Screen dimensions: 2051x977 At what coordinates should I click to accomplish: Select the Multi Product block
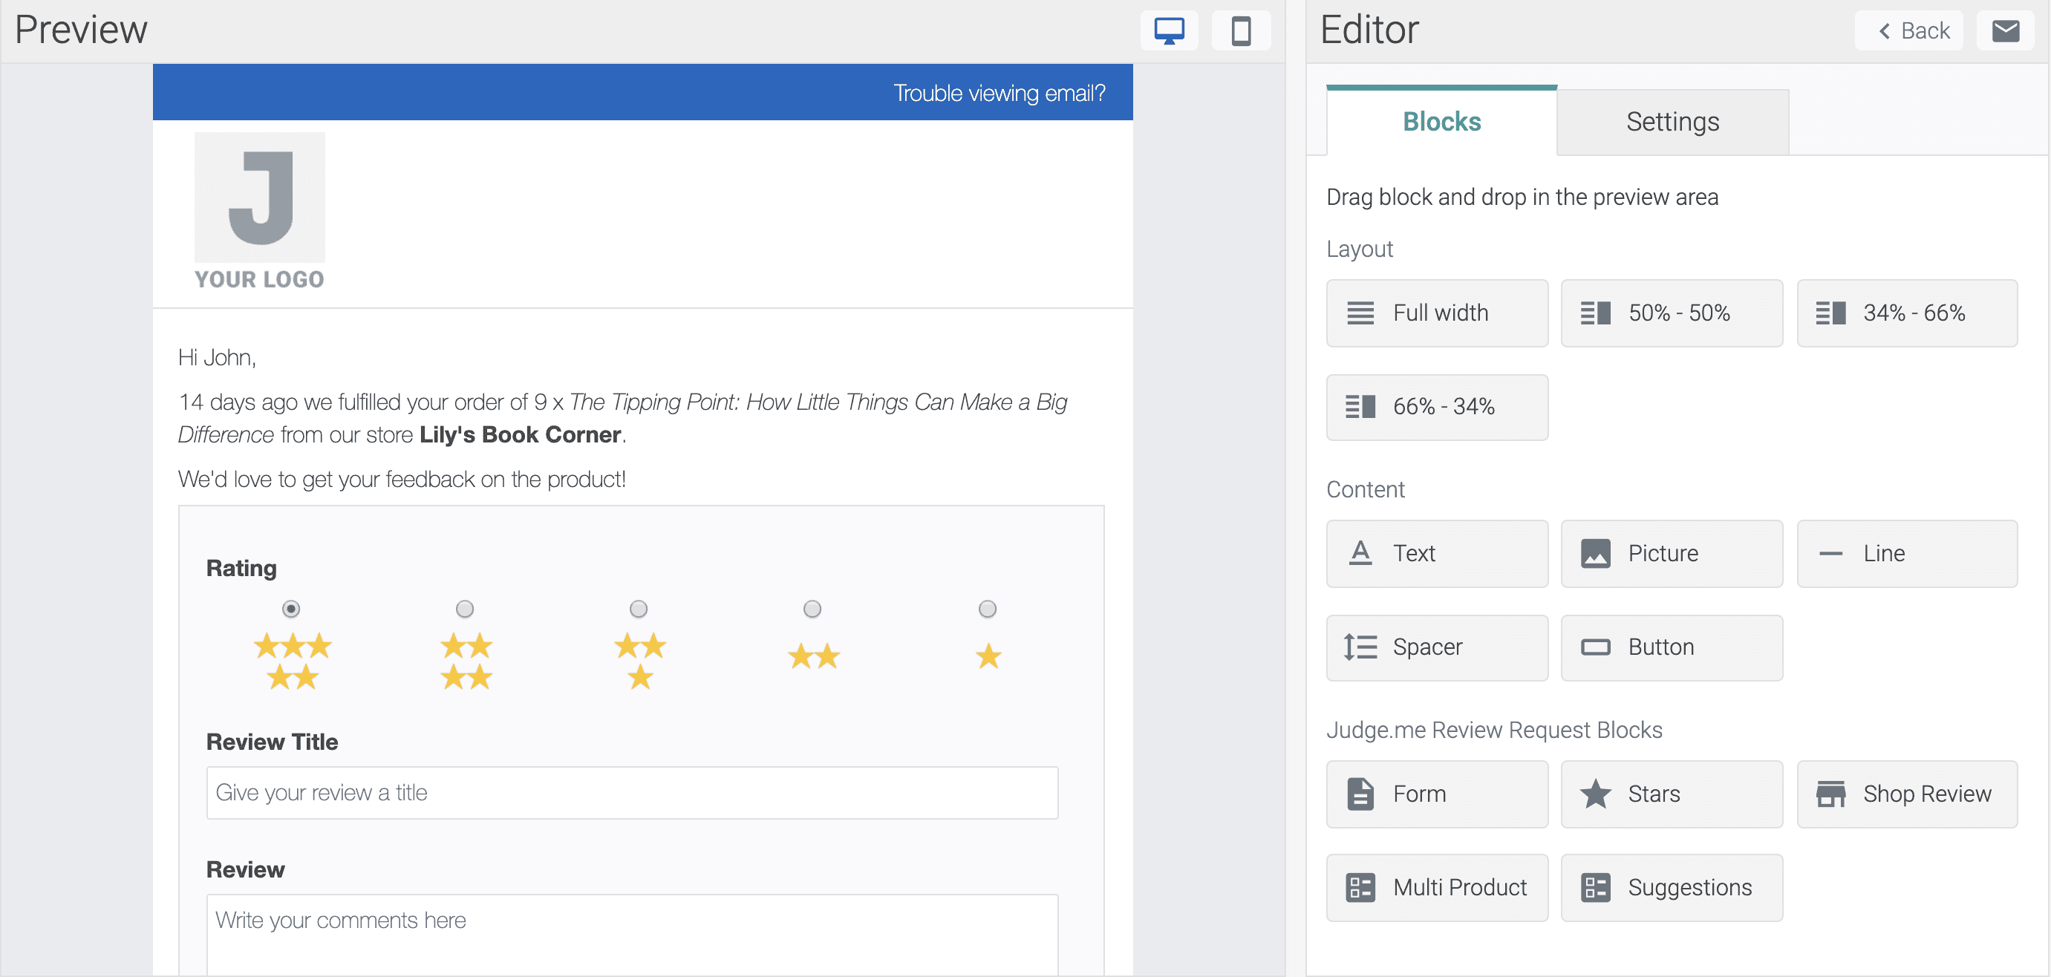1436,886
